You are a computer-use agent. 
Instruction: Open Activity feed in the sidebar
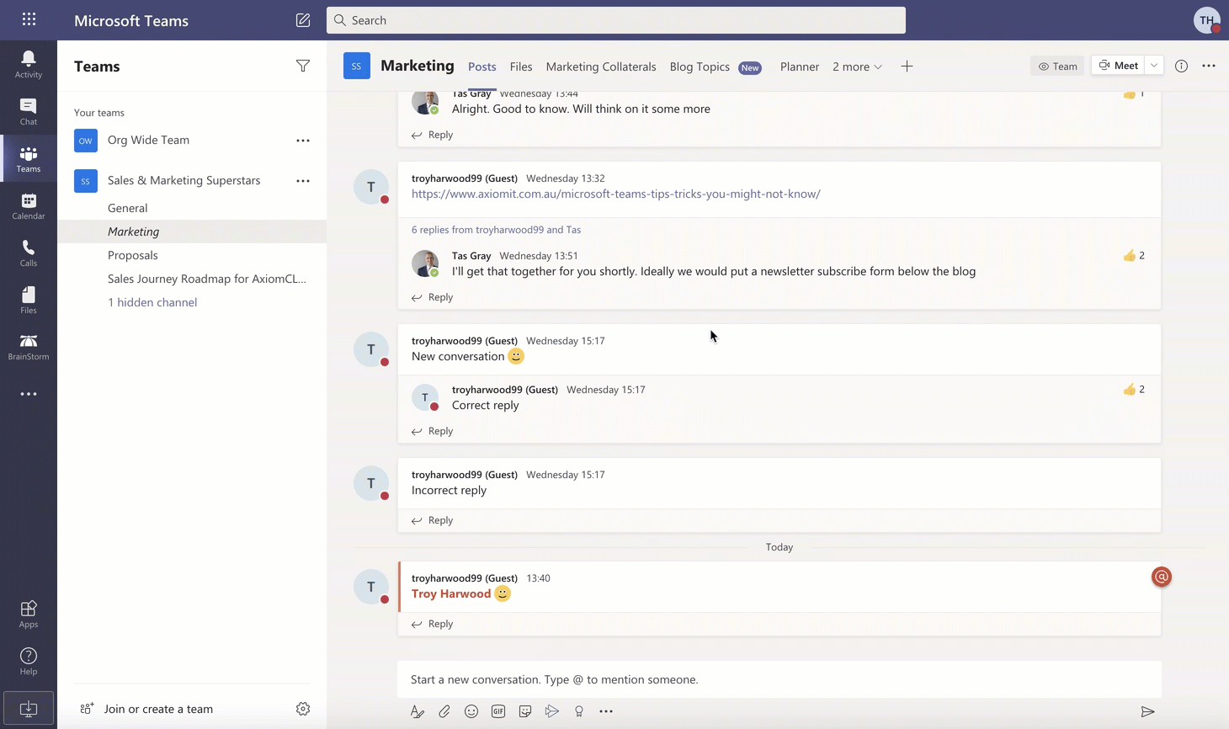point(29,64)
